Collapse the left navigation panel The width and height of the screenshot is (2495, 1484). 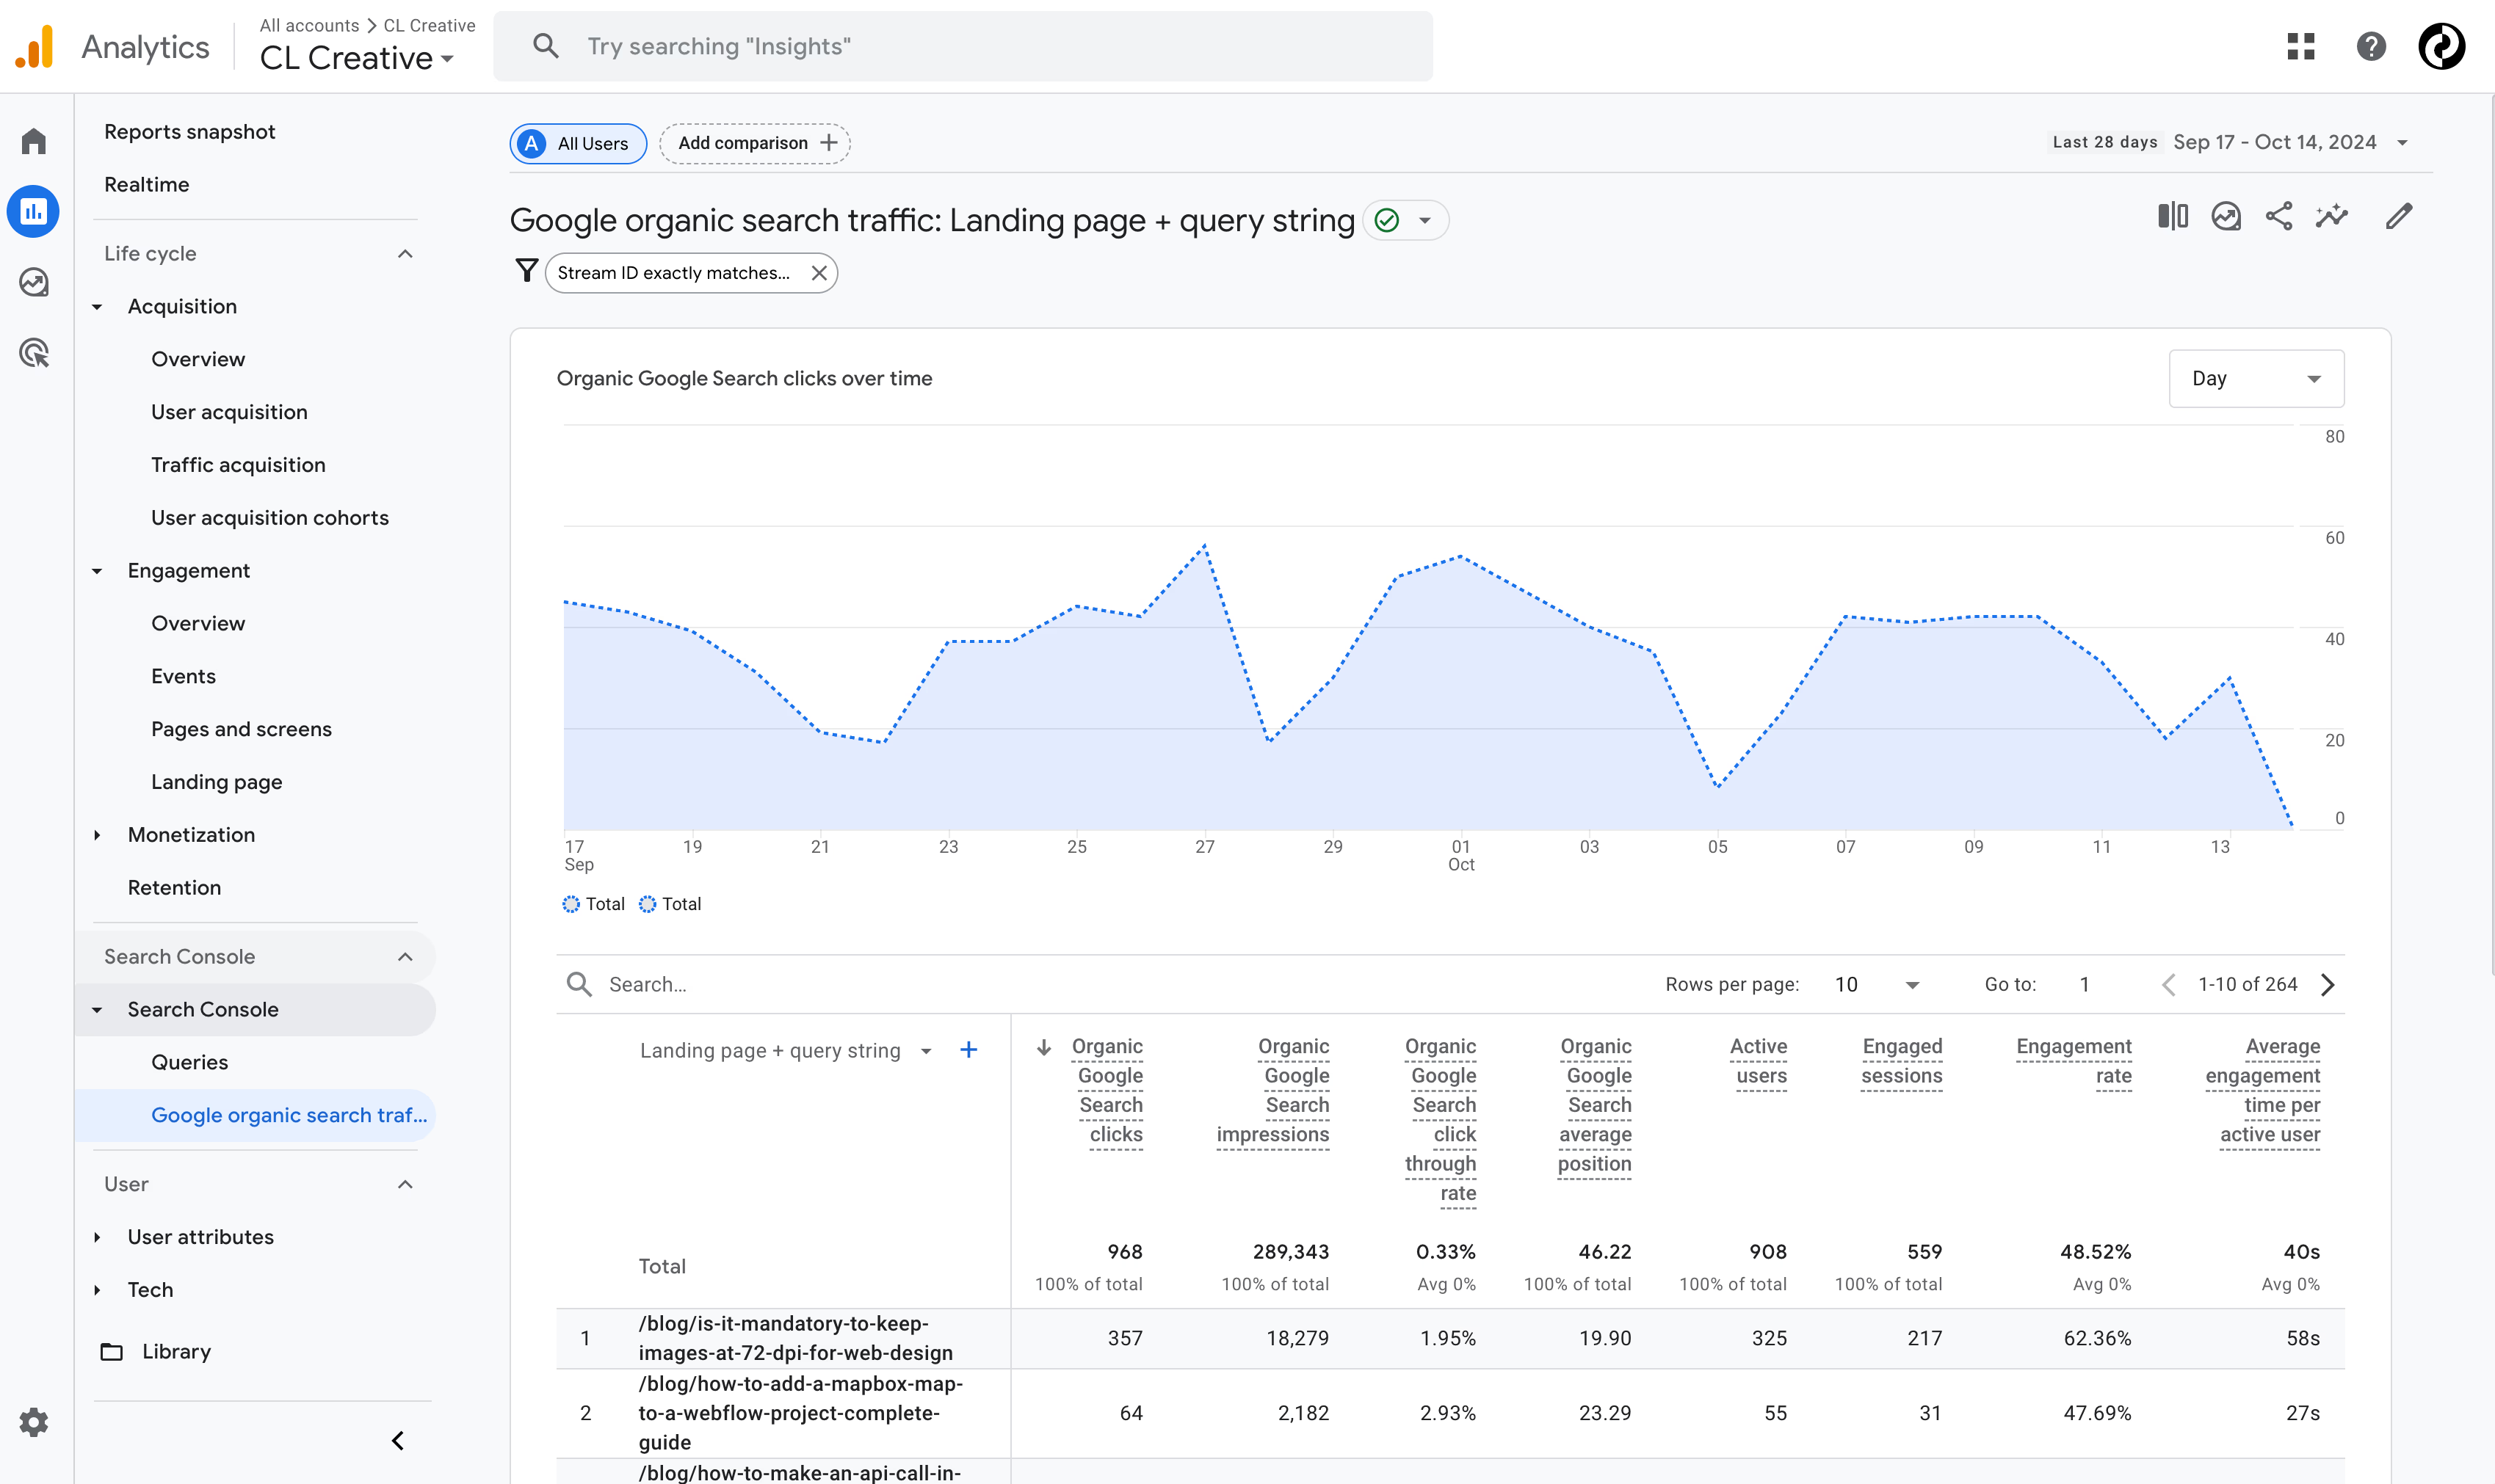(398, 1441)
